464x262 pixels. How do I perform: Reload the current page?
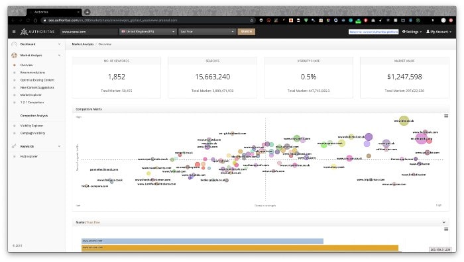click(28, 21)
